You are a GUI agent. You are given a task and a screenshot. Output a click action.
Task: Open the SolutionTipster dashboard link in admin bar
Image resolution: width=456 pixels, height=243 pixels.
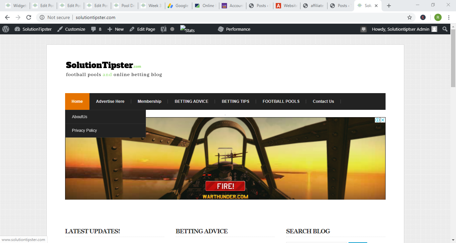33,29
